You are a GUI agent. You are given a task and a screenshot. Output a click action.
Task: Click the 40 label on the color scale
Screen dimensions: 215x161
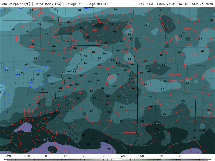[123, 156]
